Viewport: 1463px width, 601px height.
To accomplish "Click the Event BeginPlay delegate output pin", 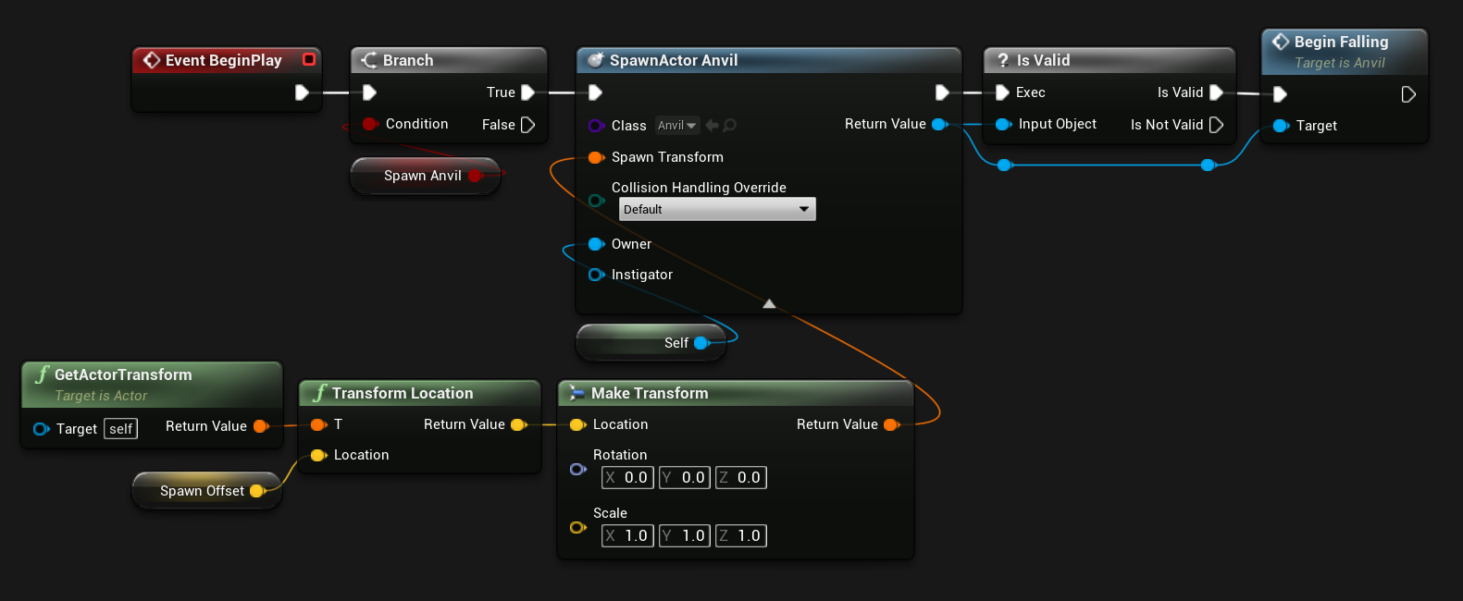I will coord(309,59).
